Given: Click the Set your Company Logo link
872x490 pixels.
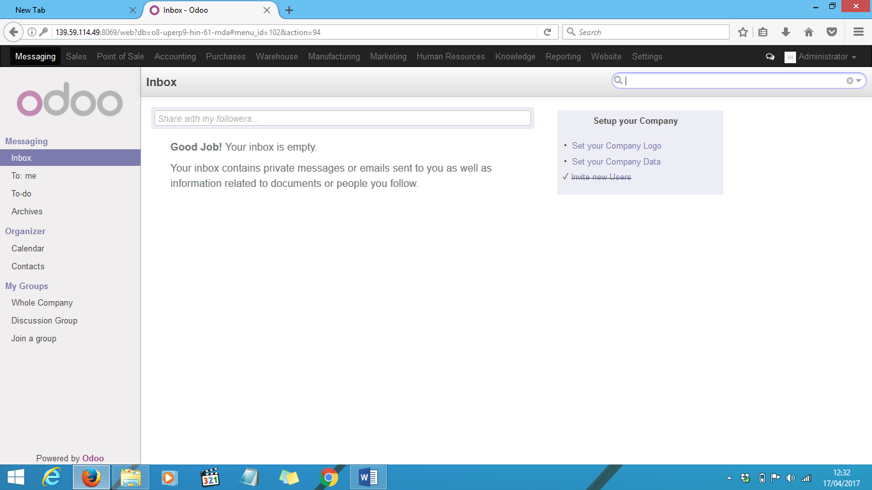Looking at the screenshot, I should pyautogui.click(x=617, y=146).
